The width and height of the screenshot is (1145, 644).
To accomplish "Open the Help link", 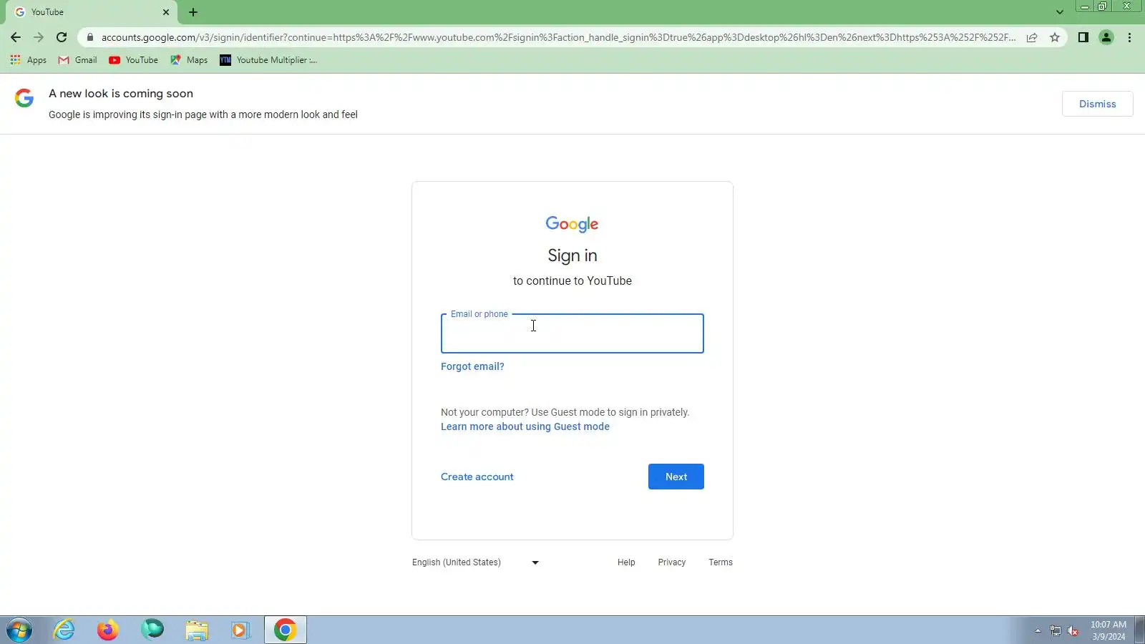I will coord(626,562).
